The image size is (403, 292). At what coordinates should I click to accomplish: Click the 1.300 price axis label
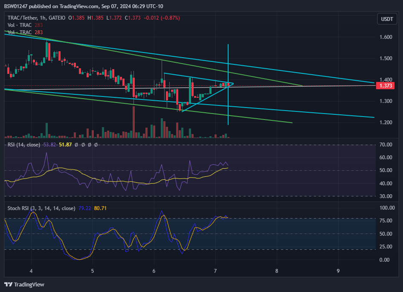pyautogui.click(x=386, y=101)
